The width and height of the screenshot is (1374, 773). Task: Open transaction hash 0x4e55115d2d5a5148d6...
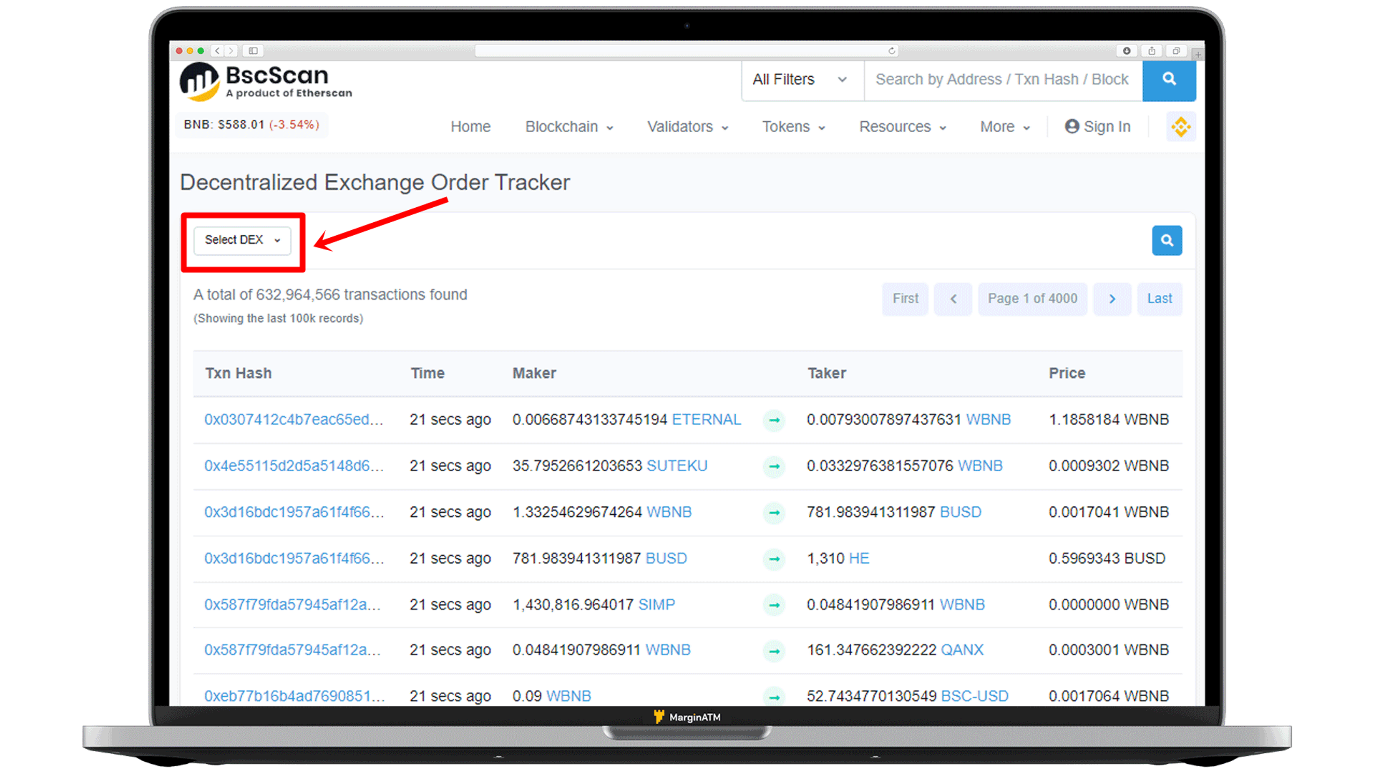(294, 465)
